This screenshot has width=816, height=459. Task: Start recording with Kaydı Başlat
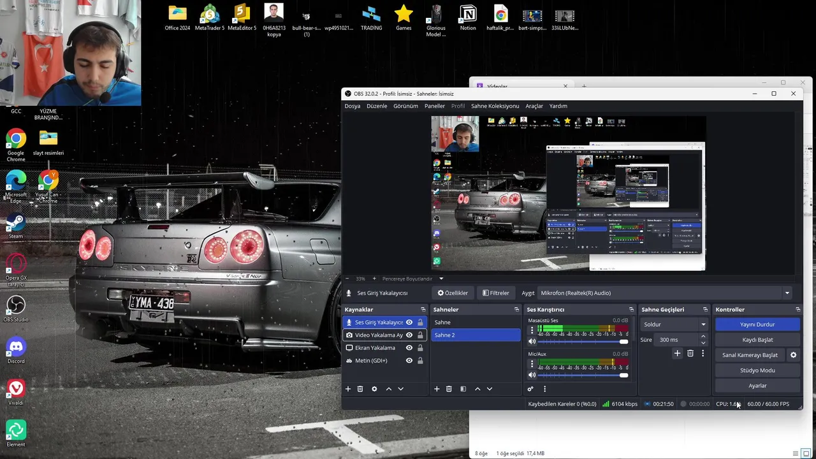tap(757, 340)
